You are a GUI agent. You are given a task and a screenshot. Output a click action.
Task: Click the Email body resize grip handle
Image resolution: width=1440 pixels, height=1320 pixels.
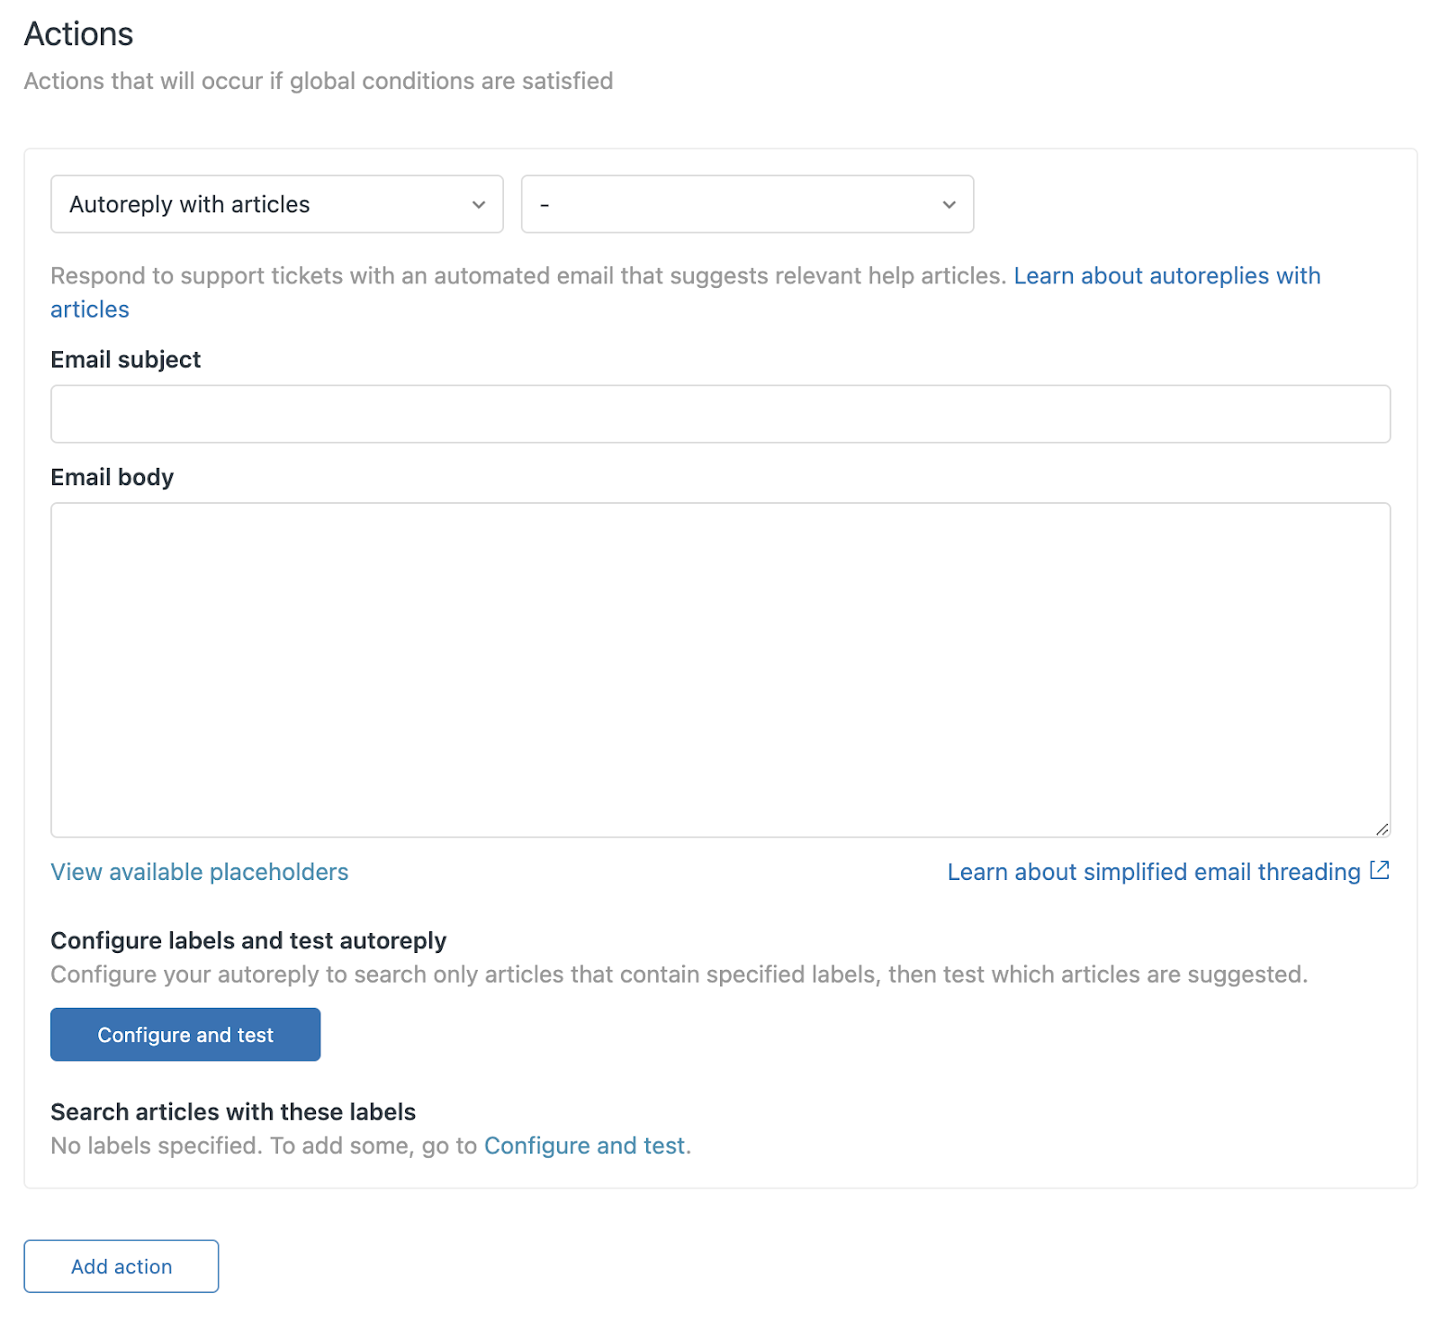coord(1382,830)
